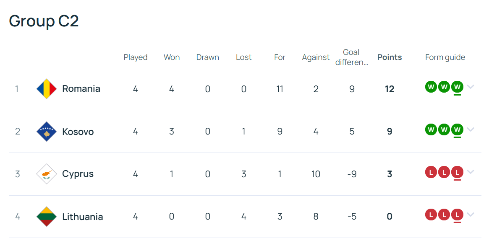The image size is (489, 238).
Task: Click the Romania flag icon
Action: pos(47,89)
